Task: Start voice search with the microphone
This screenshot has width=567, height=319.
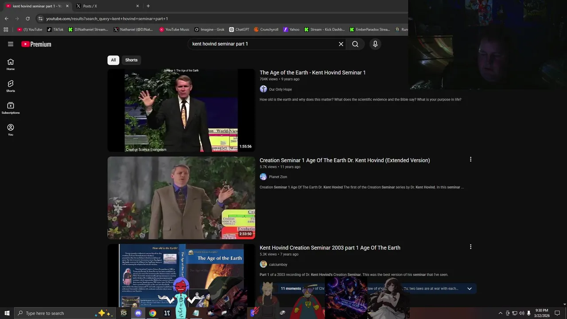Action: (375, 44)
